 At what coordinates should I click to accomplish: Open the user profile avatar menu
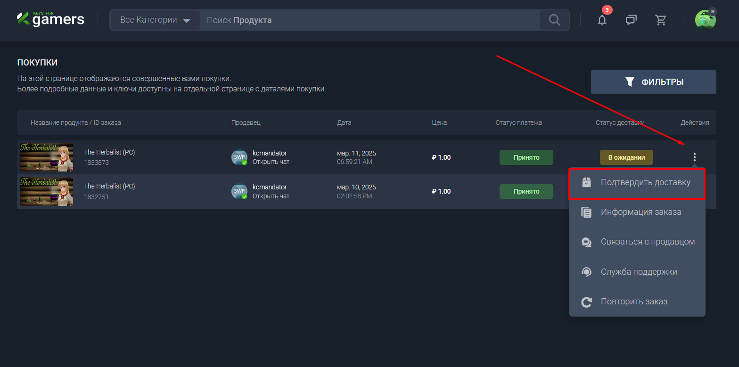pyautogui.click(x=705, y=20)
